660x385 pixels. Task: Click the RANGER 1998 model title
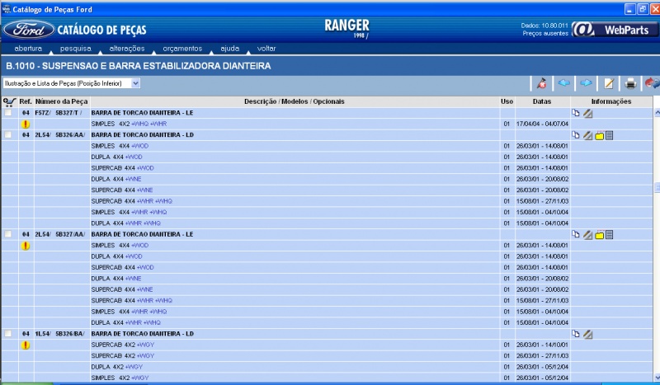(346, 29)
